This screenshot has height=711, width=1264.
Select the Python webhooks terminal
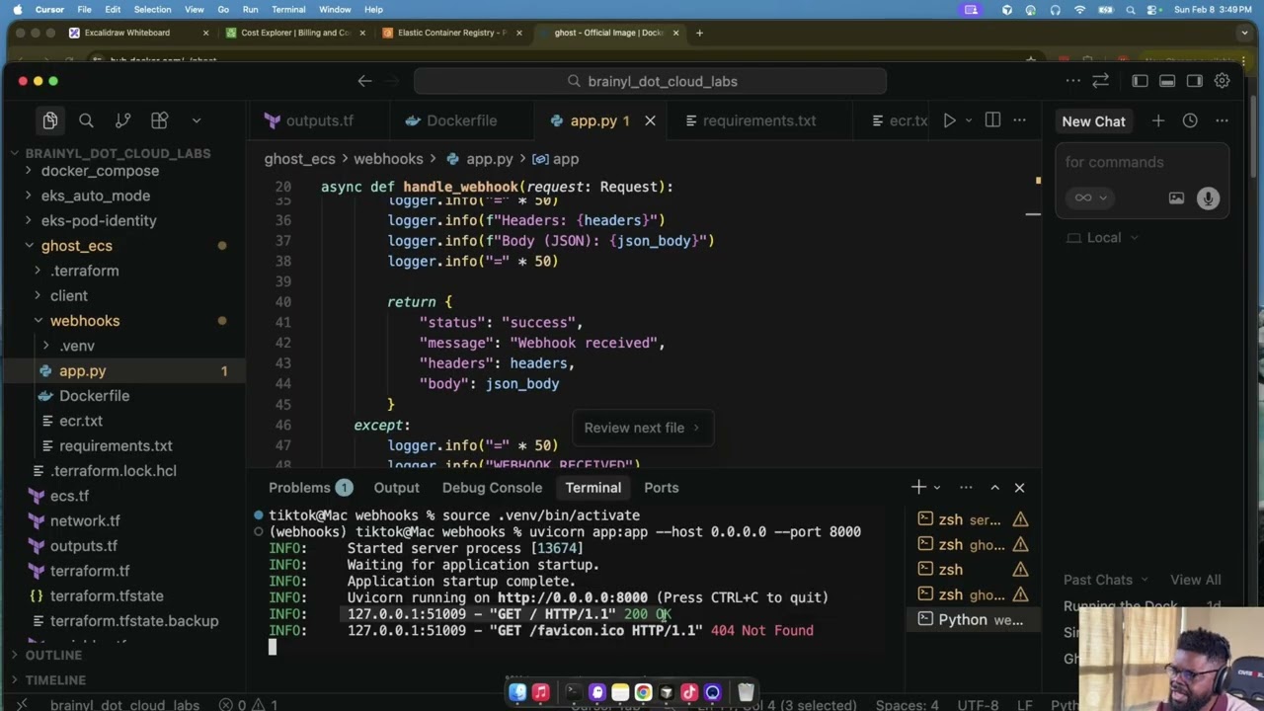point(972,620)
